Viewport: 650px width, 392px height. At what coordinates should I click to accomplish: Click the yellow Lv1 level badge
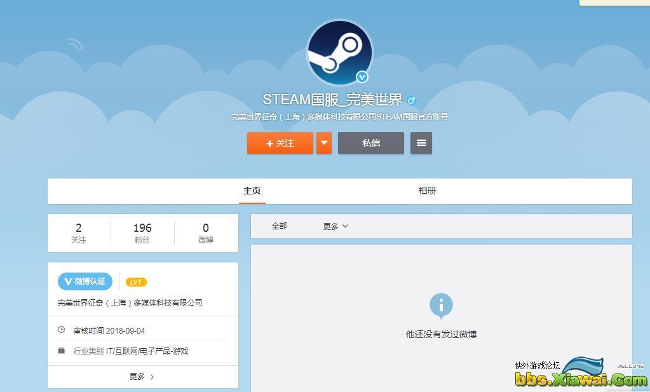tap(136, 282)
